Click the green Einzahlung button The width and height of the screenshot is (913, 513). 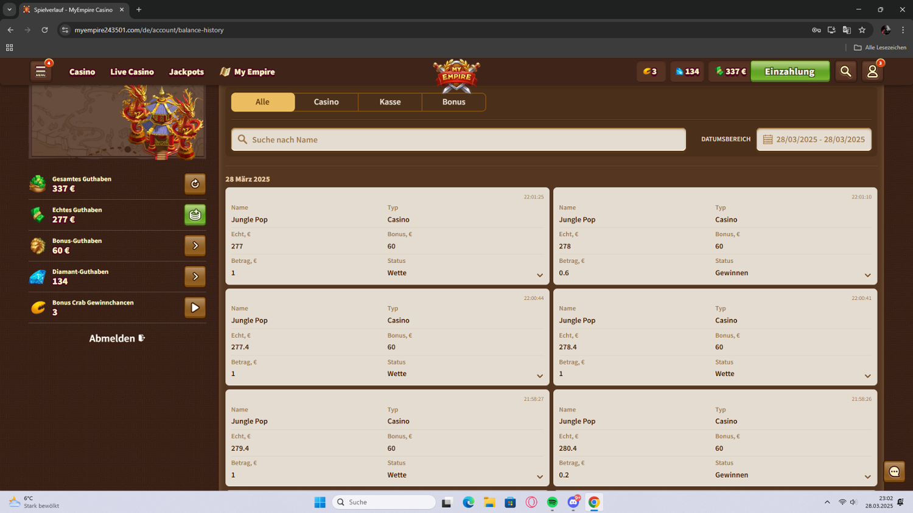point(789,72)
